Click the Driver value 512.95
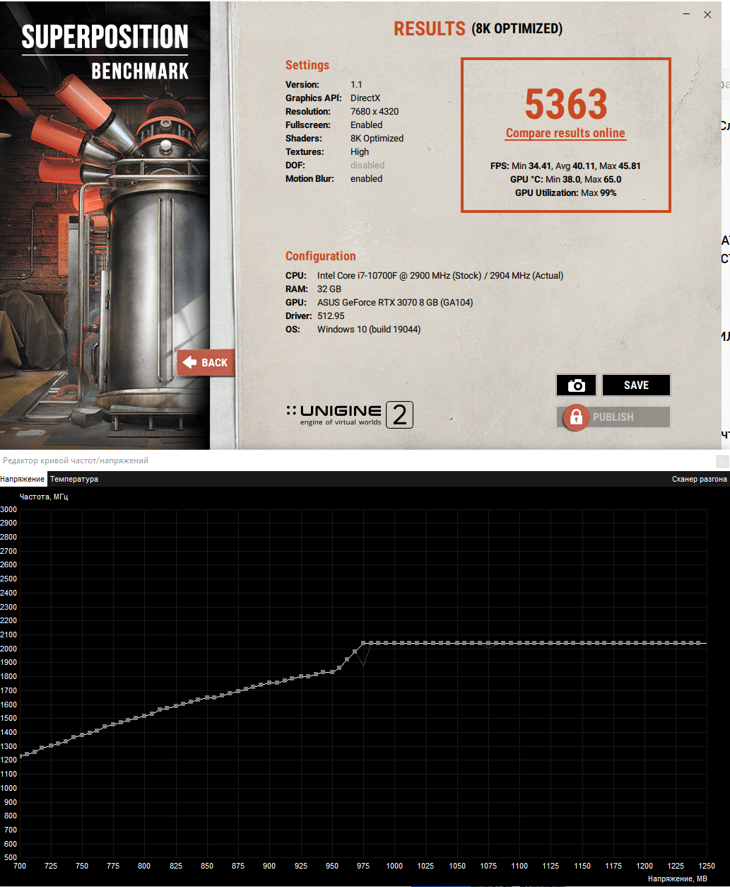The height and width of the screenshot is (887, 730). [x=331, y=316]
